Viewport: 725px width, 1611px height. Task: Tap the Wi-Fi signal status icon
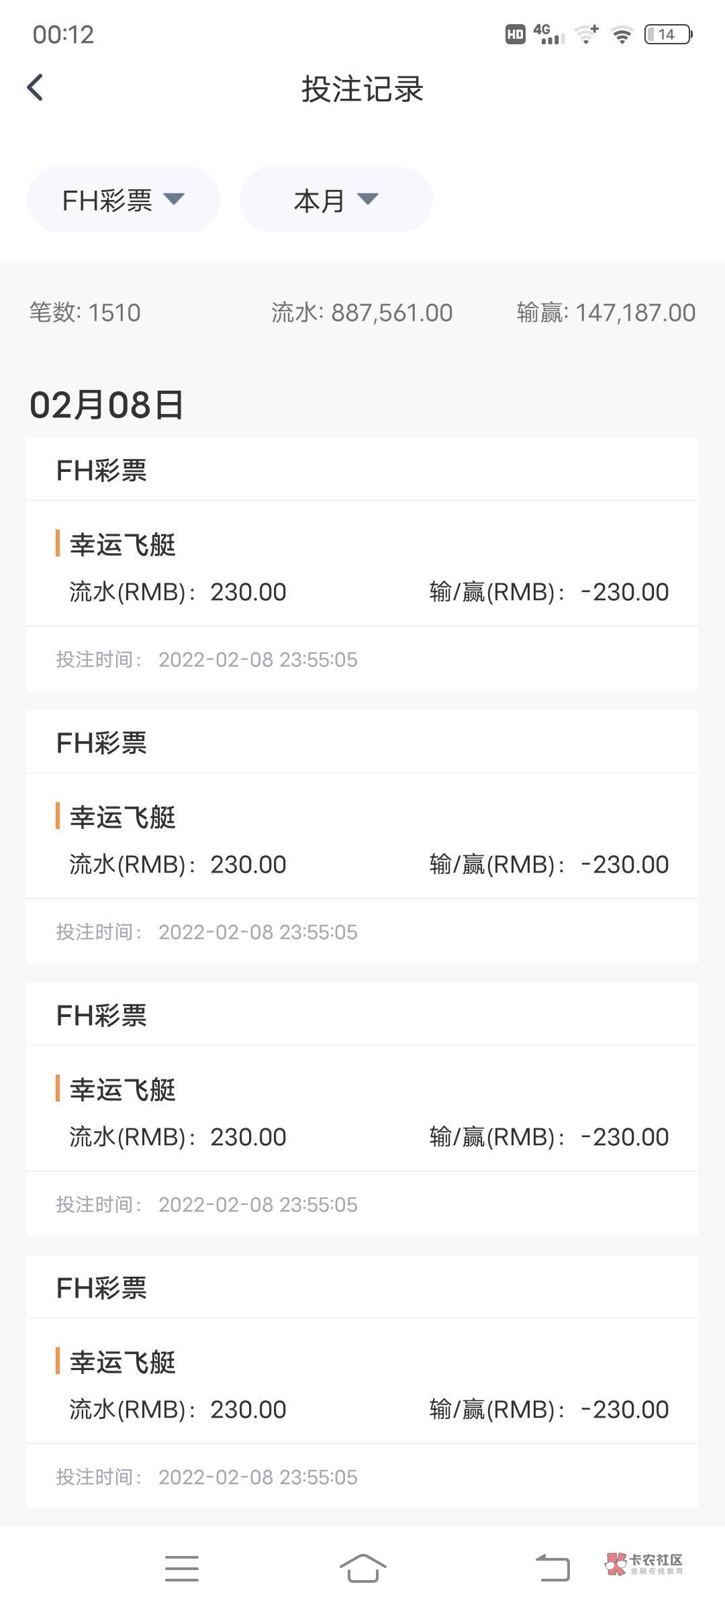pos(622,34)
